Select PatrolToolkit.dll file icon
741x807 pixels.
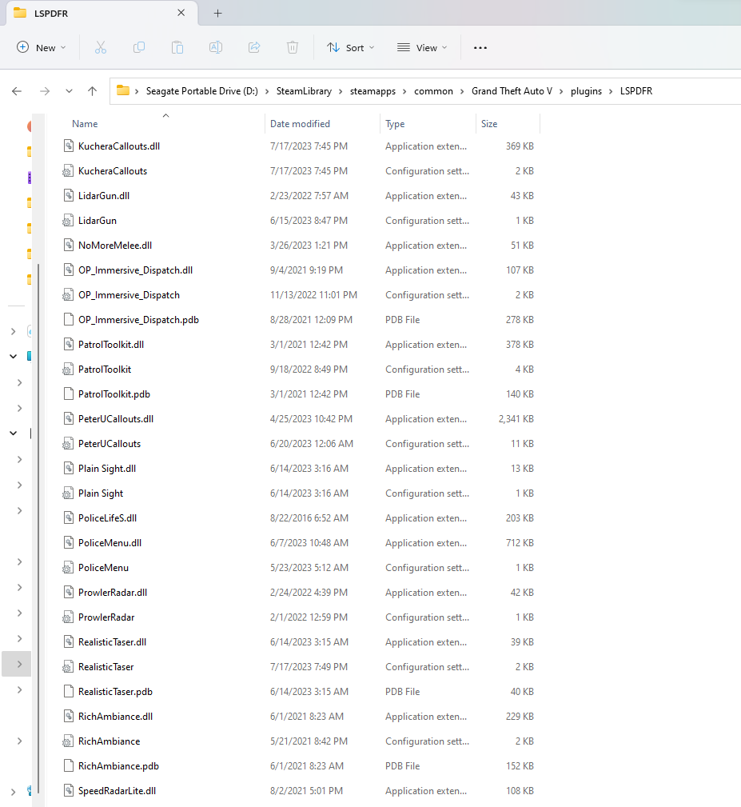[x=69, y=344]
